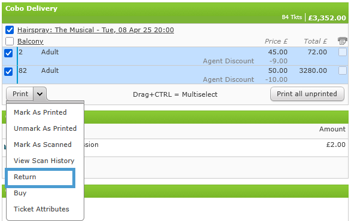Open Ticket Attributes menu entry
The width and height of the screenshot is (351, 221).
41,209
